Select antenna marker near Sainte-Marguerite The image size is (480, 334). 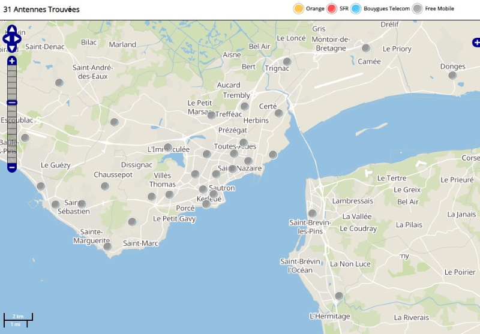pos(107,246)
